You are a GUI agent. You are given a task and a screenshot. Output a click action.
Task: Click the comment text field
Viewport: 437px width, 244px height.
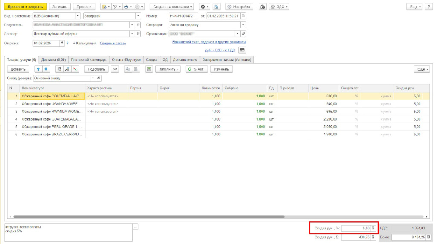[x=68, y=233]
